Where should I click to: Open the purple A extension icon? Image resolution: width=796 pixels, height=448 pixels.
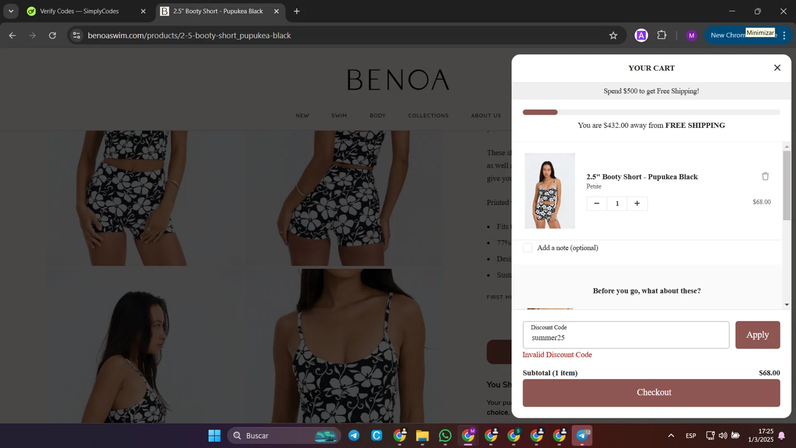(x=641, y=36)
